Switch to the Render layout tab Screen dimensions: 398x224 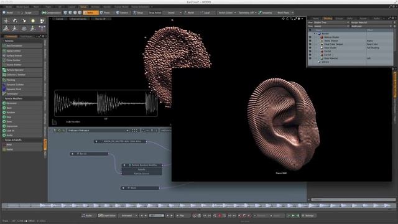click(x=107, y=7)
